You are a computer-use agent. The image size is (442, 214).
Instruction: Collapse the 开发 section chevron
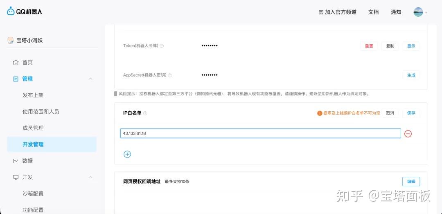tap(90, 177)
